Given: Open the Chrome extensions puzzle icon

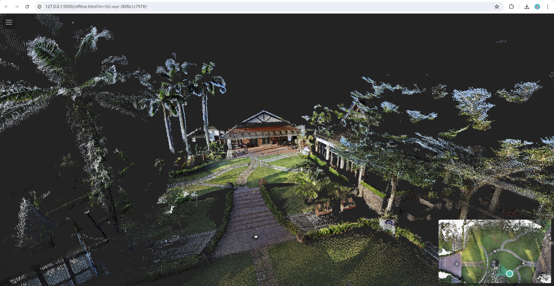Looking at the screenshot, I should tap(511, 7).
